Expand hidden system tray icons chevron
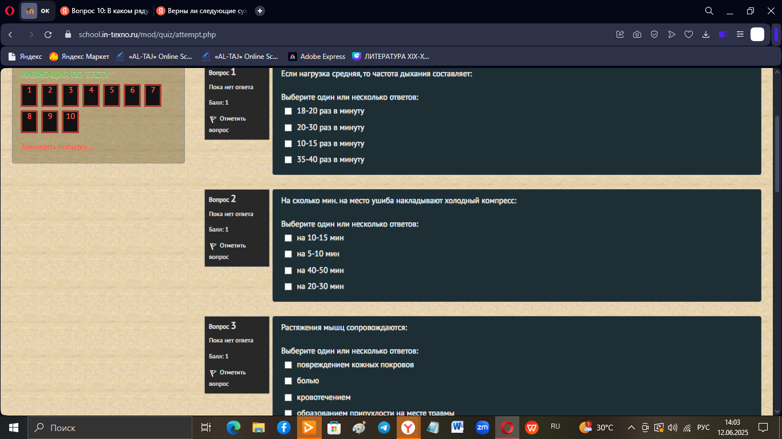Viewport: 782px width, 439px height. pos(631,428)
